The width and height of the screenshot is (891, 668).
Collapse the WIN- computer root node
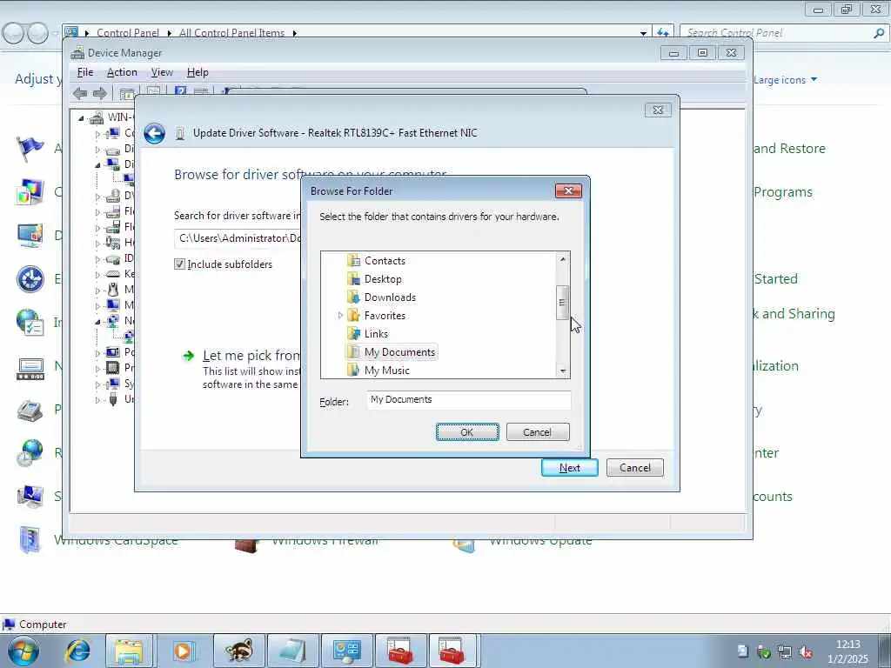[x=81, y=118]
